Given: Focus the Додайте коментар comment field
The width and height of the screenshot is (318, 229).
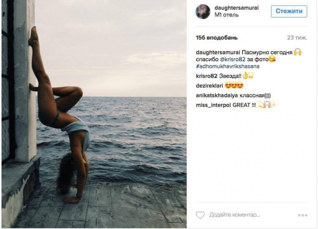Looking at the screenshot, I should click(235, 215).
